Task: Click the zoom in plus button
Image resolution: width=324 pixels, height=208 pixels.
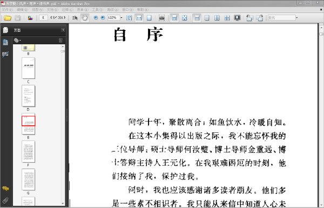Action: [x=103, y=18]
